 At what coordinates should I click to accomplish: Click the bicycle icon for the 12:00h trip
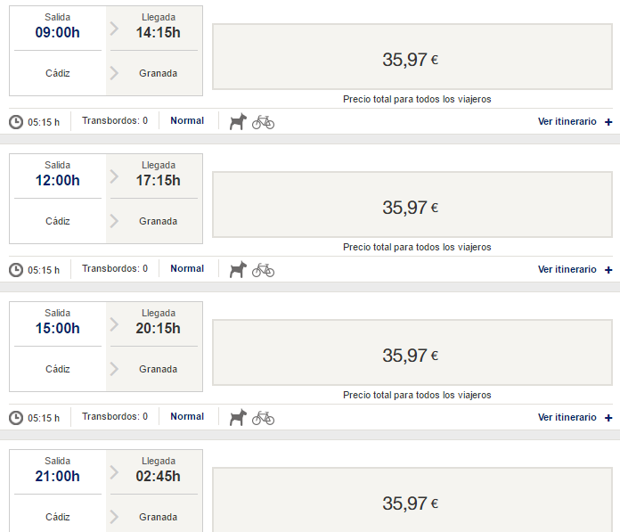(x=263, y=269)
